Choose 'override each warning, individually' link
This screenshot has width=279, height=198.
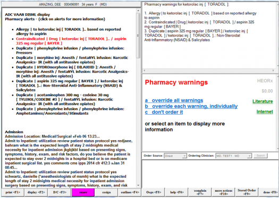click(191, 106)
